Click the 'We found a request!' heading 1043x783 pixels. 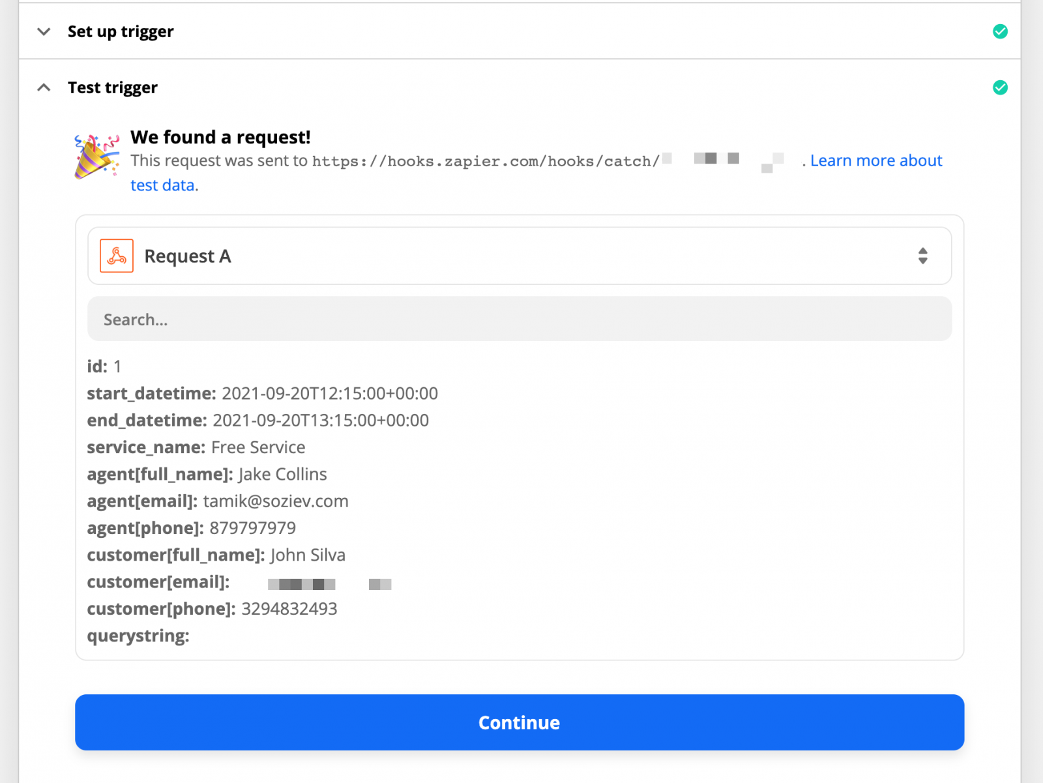point(220,137)
